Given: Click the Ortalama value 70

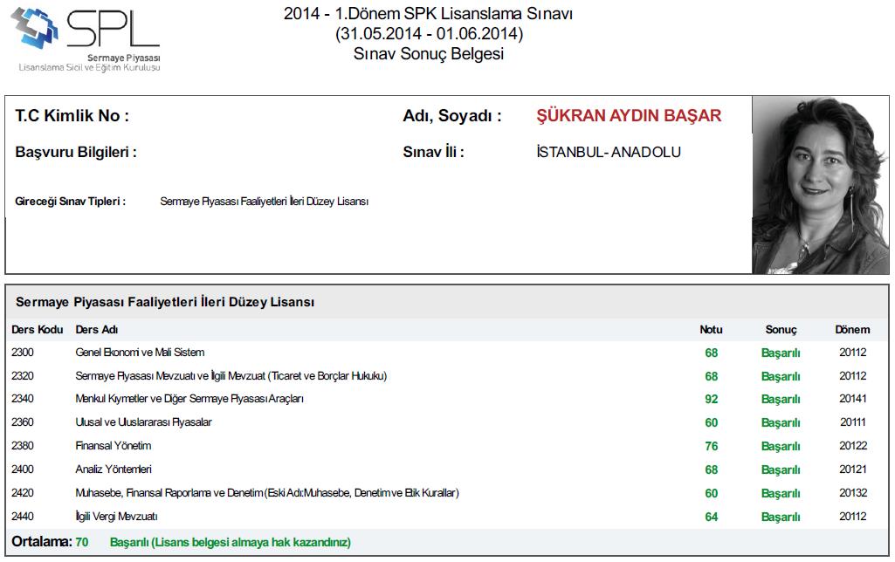Looking at the screenshot, I should [81, 542].
